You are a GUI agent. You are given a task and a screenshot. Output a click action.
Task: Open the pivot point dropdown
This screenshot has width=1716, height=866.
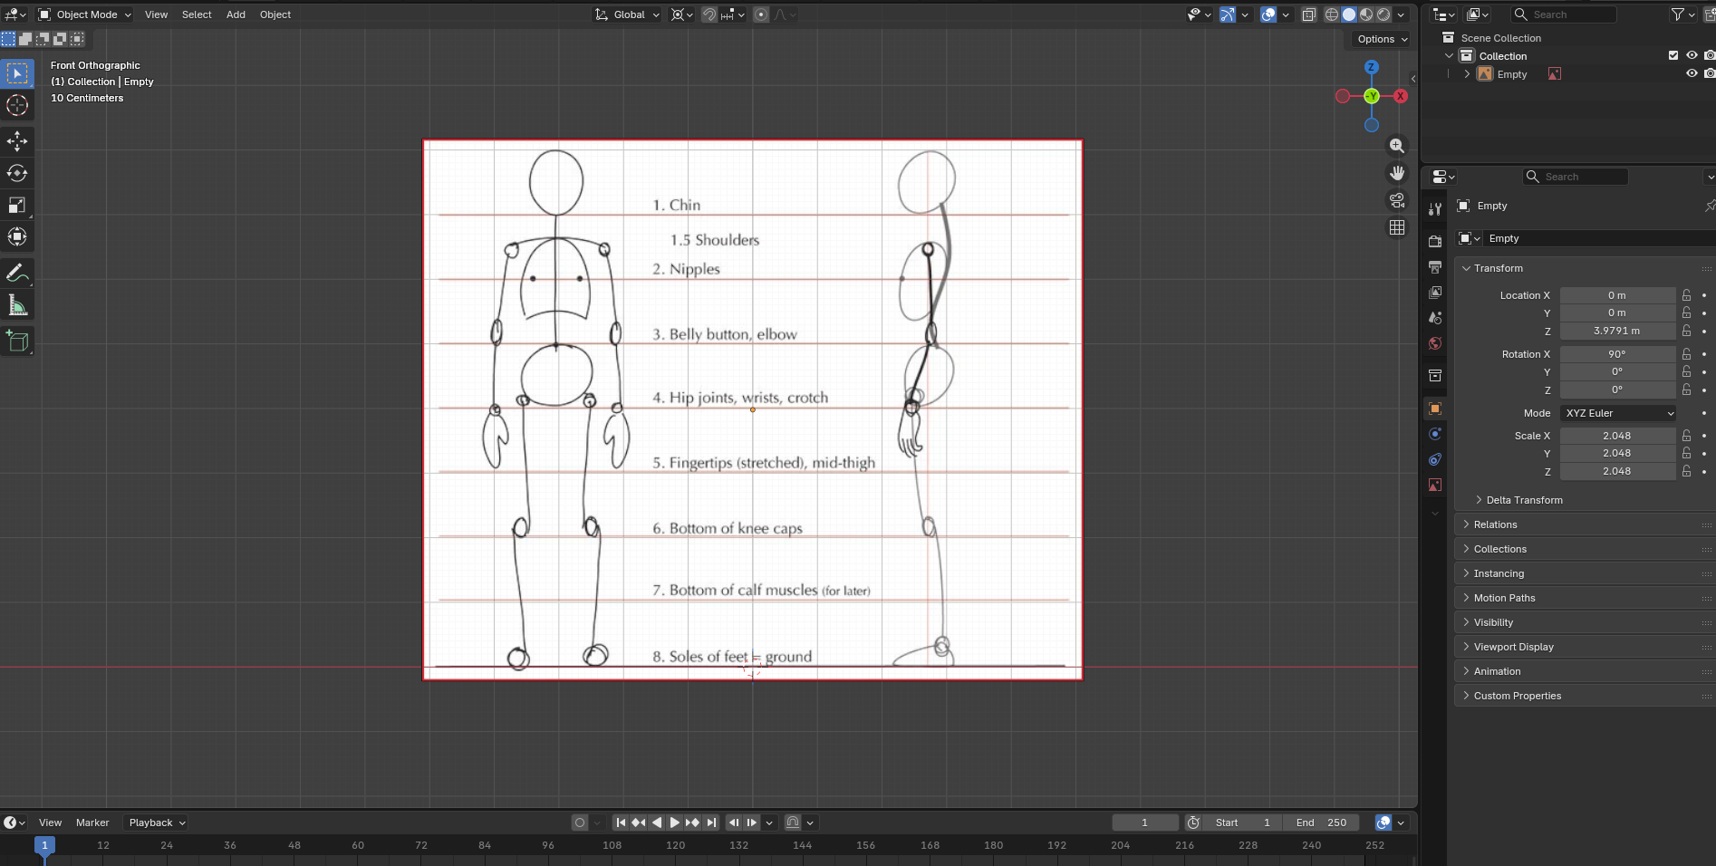pyautogui.click(x=681, y=14)
